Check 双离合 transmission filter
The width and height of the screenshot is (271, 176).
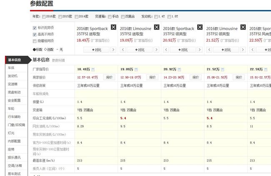(123, 17)
